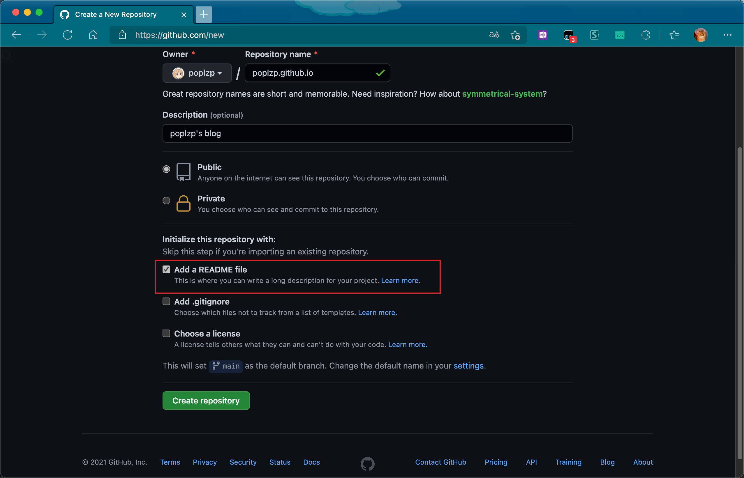Click the Description input field

367,133
